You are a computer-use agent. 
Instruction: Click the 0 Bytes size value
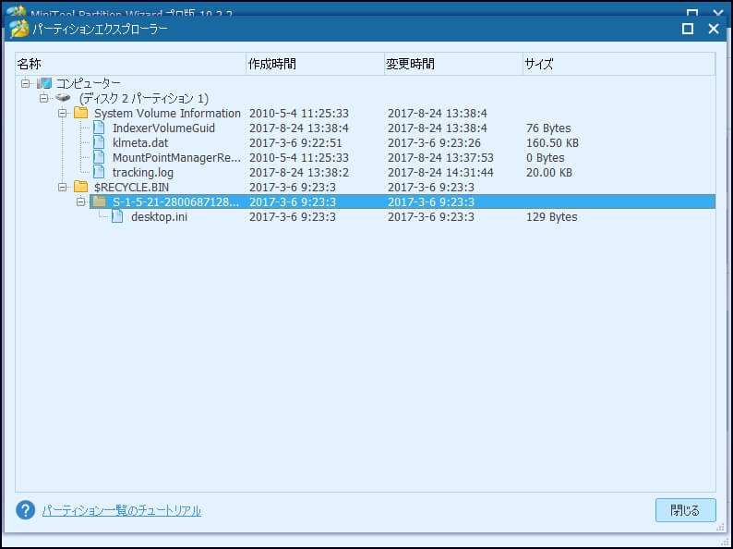pyautogui.click(x=545, y=158)
